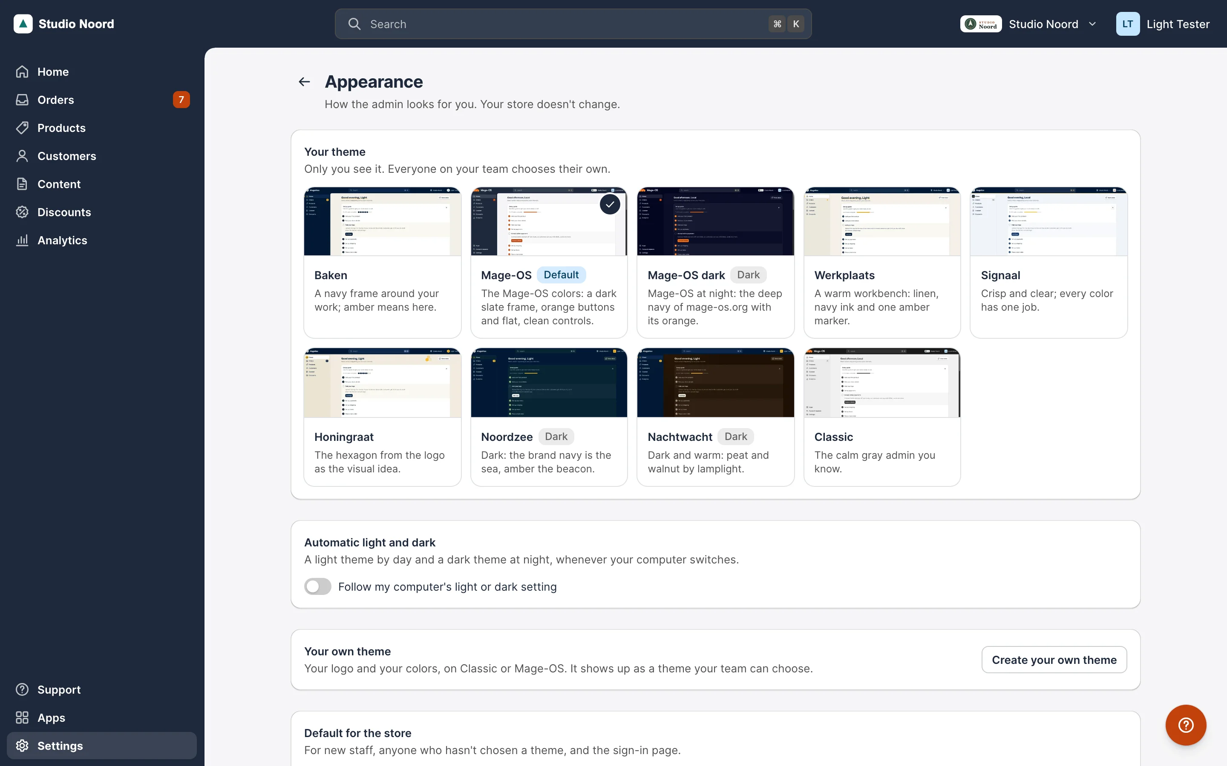Screen dimensions: 1227x766
Task: Click the LT user avatar
Action: pos(1127,24)
